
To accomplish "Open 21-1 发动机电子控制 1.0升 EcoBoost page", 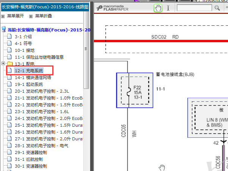I will point(49,98).
